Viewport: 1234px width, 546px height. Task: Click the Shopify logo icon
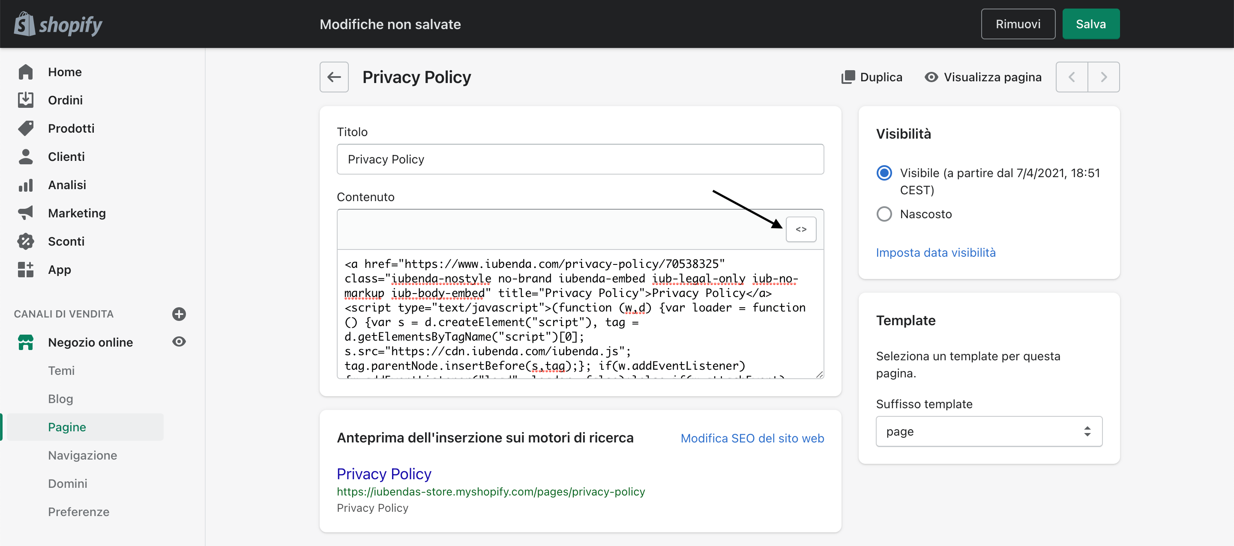(x=24, y=24)
